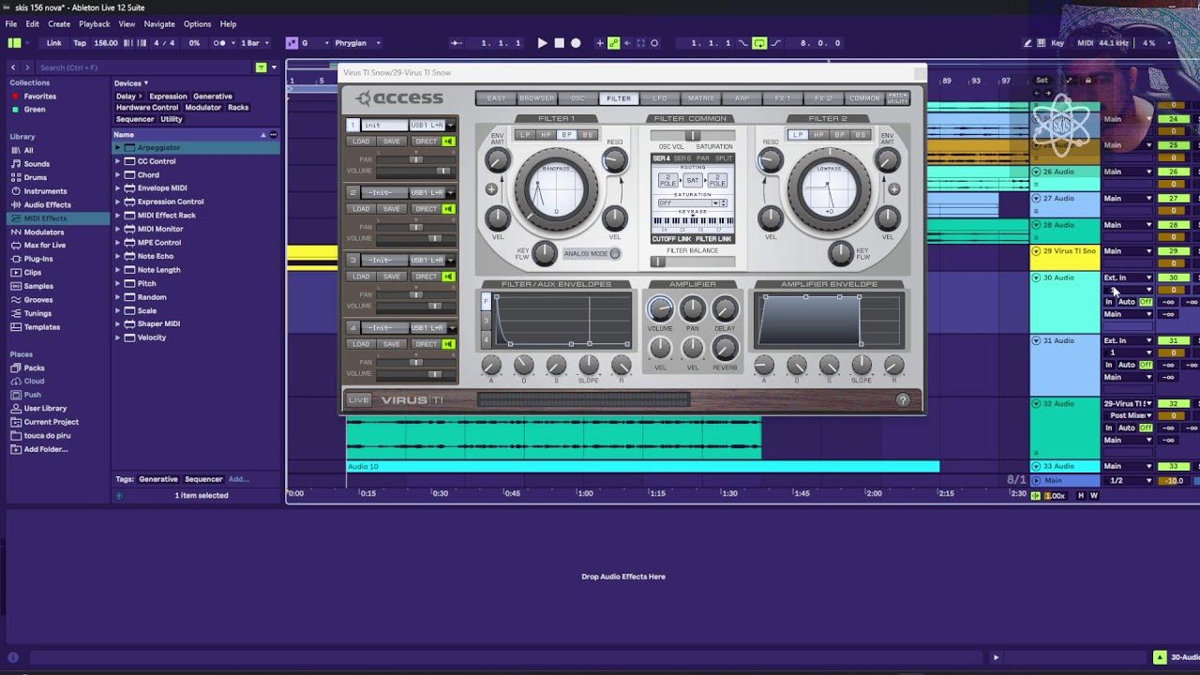Click the LIVE button in Virus TI

pyautogui.click(x=358, y=400)
